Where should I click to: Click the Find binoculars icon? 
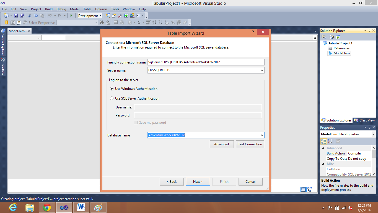coord(102,22)
